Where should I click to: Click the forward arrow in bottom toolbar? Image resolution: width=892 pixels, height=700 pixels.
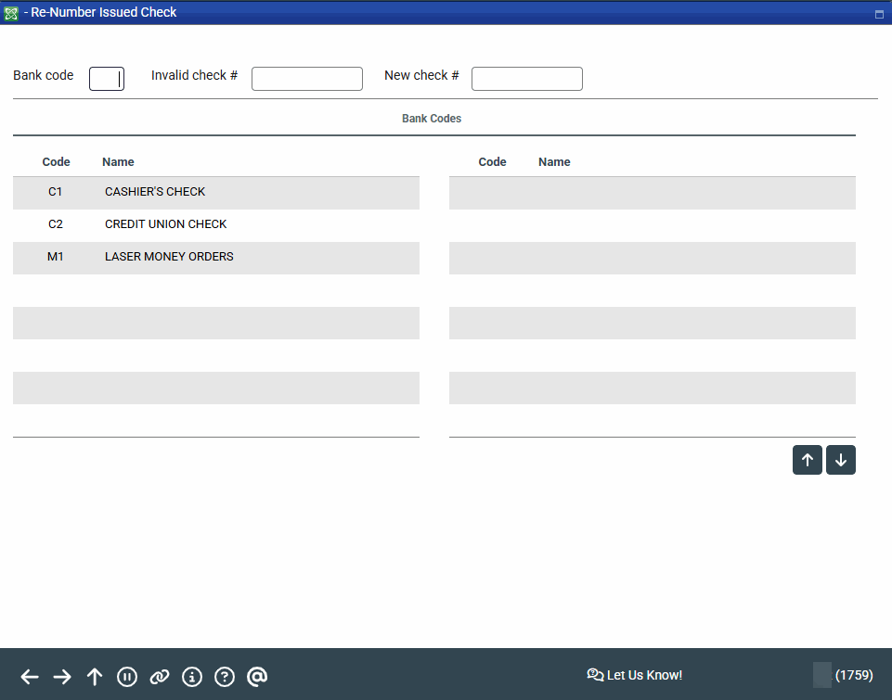tap(62, 677)
